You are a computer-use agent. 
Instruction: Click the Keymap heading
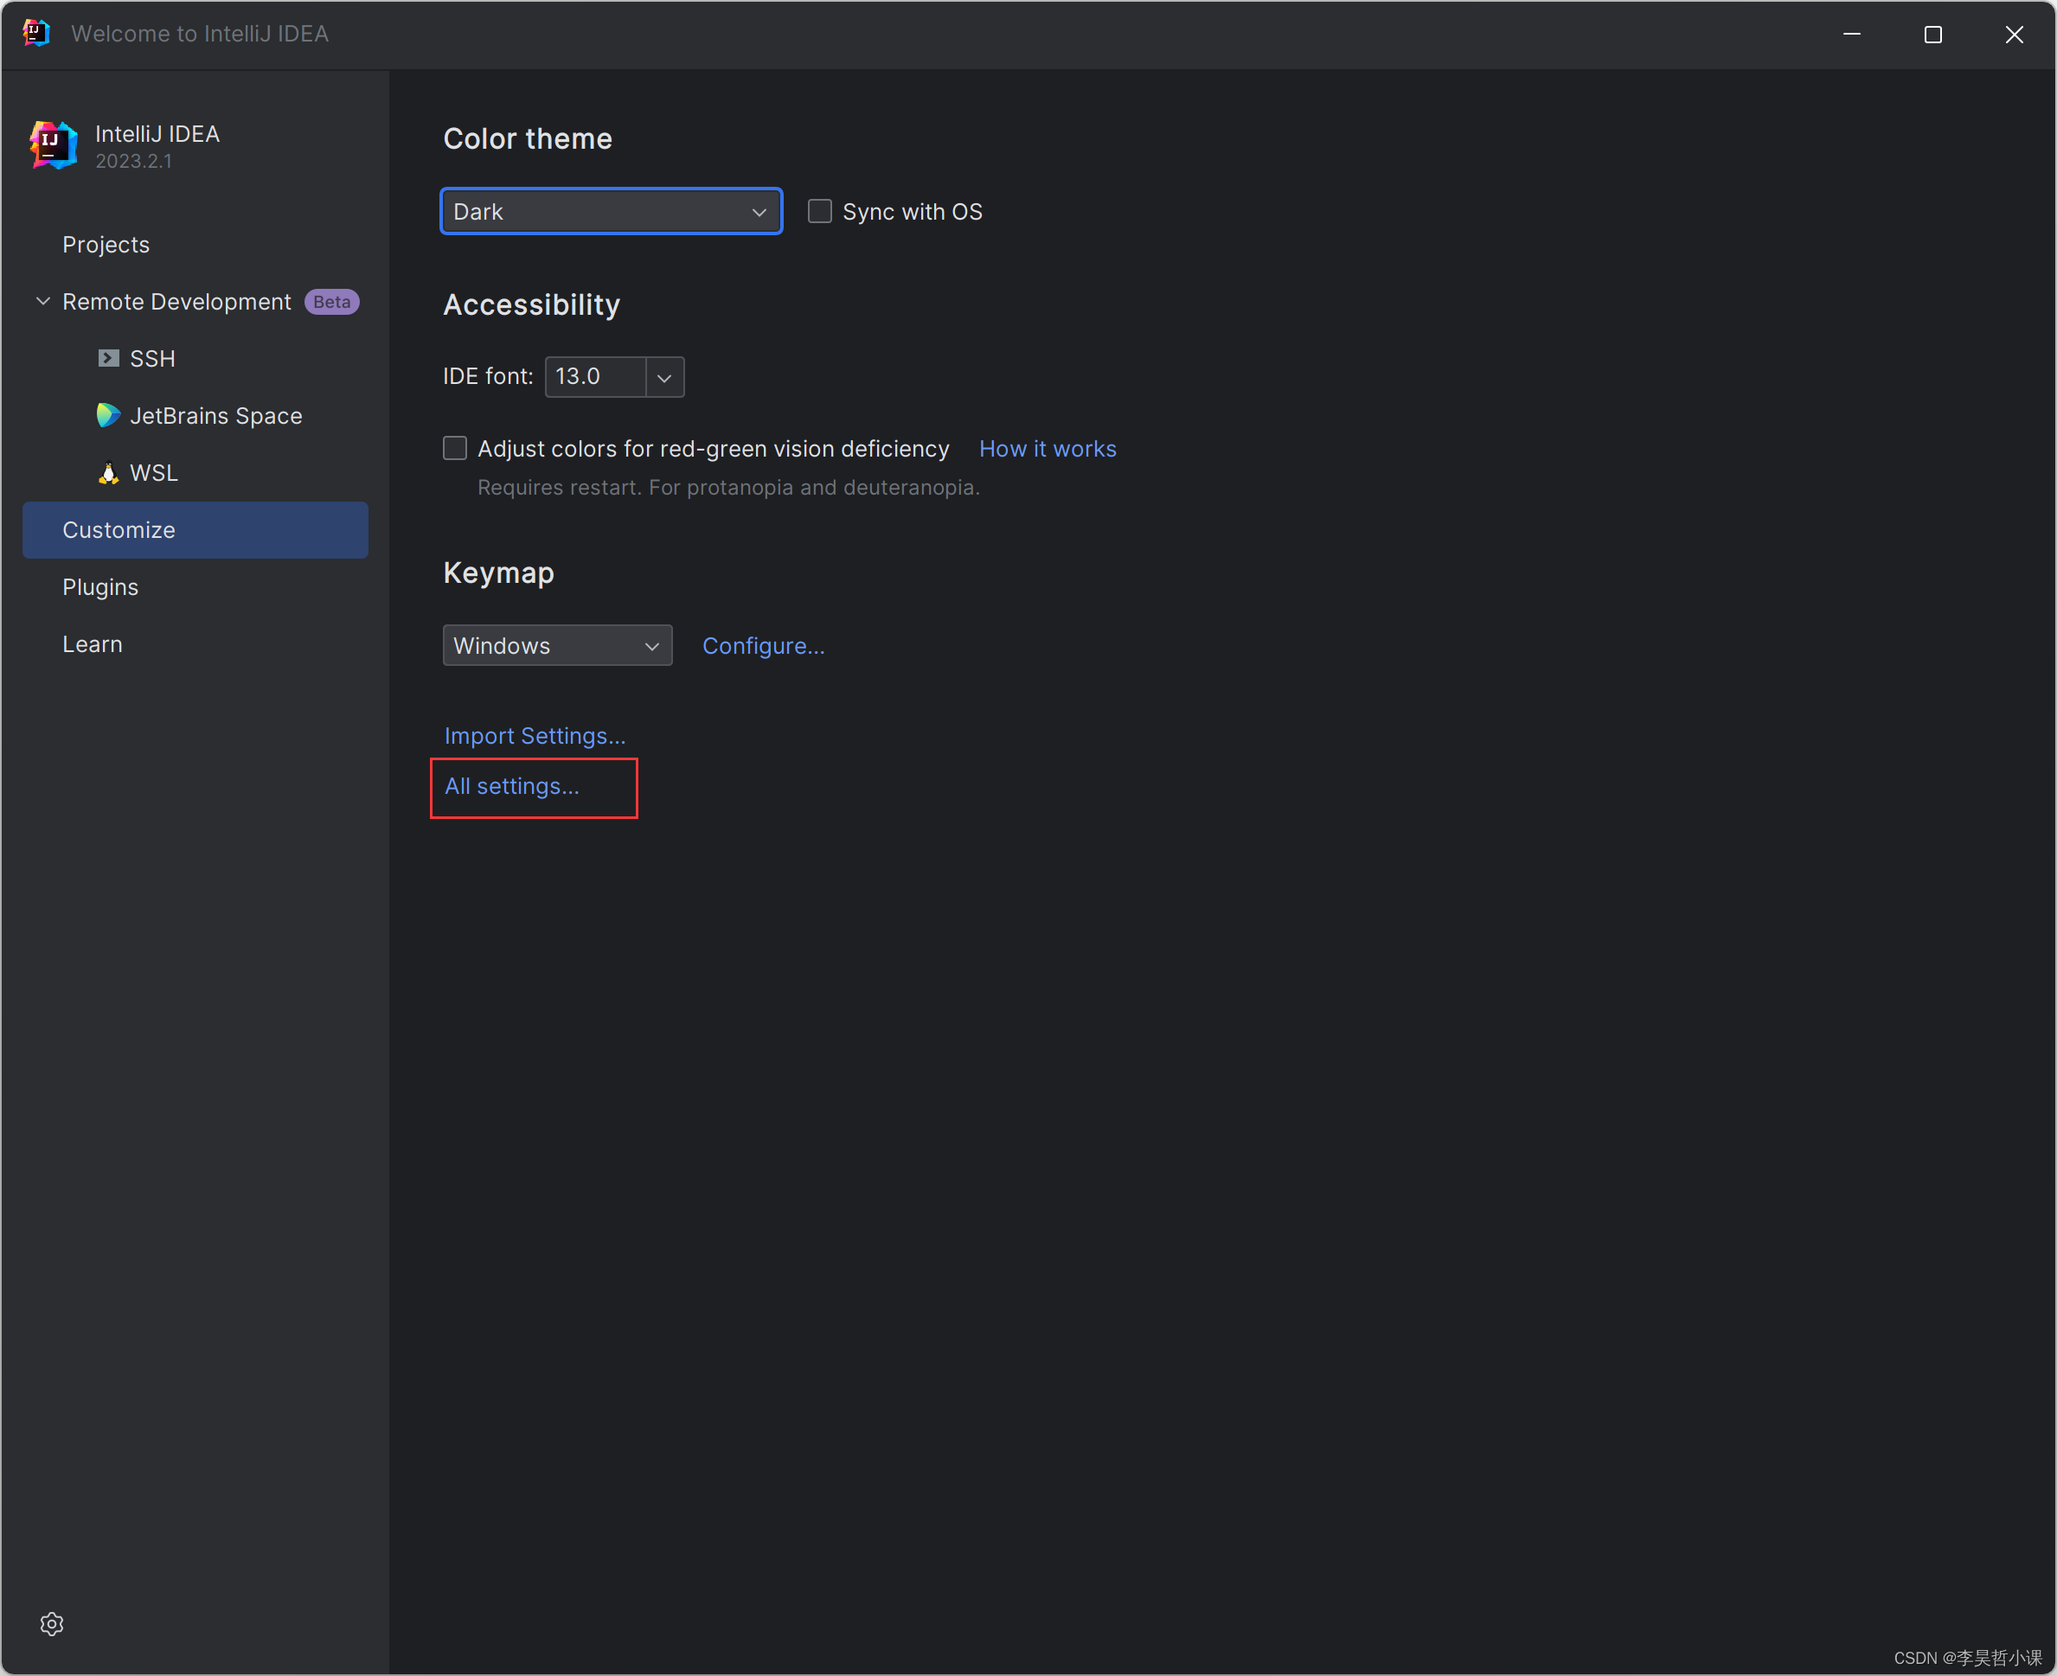click(498, 573)
